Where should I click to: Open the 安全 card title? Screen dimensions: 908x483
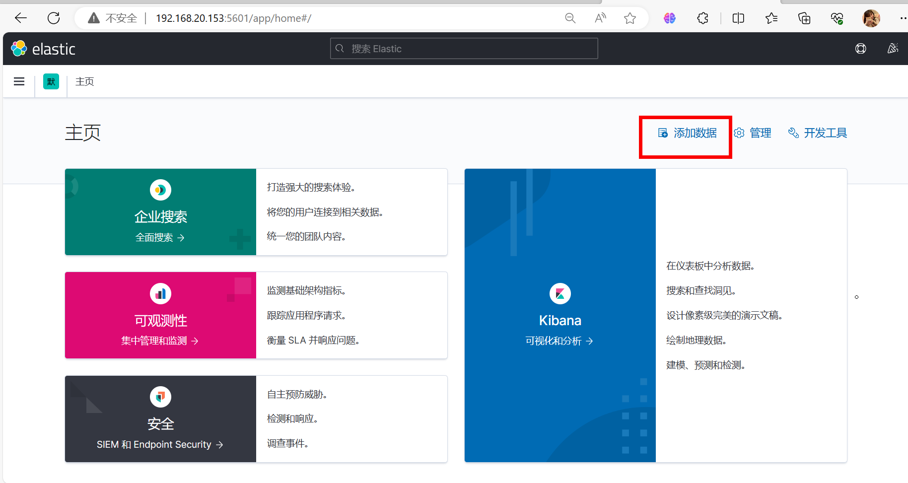(160, 424)
